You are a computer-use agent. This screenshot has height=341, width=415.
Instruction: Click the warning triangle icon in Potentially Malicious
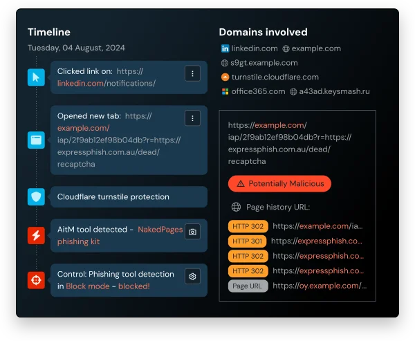[x=241, y=183]
